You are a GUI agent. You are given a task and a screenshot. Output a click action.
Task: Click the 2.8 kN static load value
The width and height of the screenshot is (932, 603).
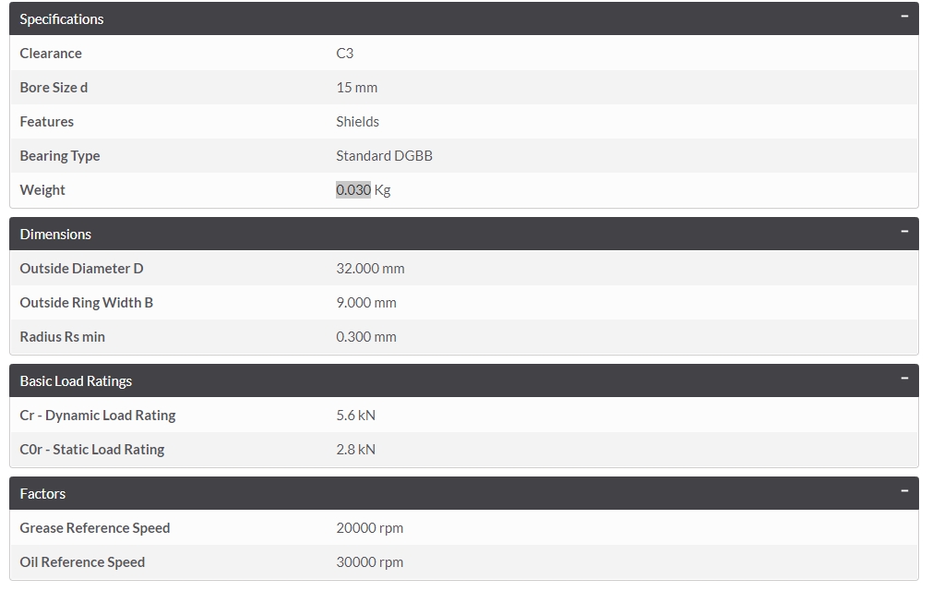[355, 450]
